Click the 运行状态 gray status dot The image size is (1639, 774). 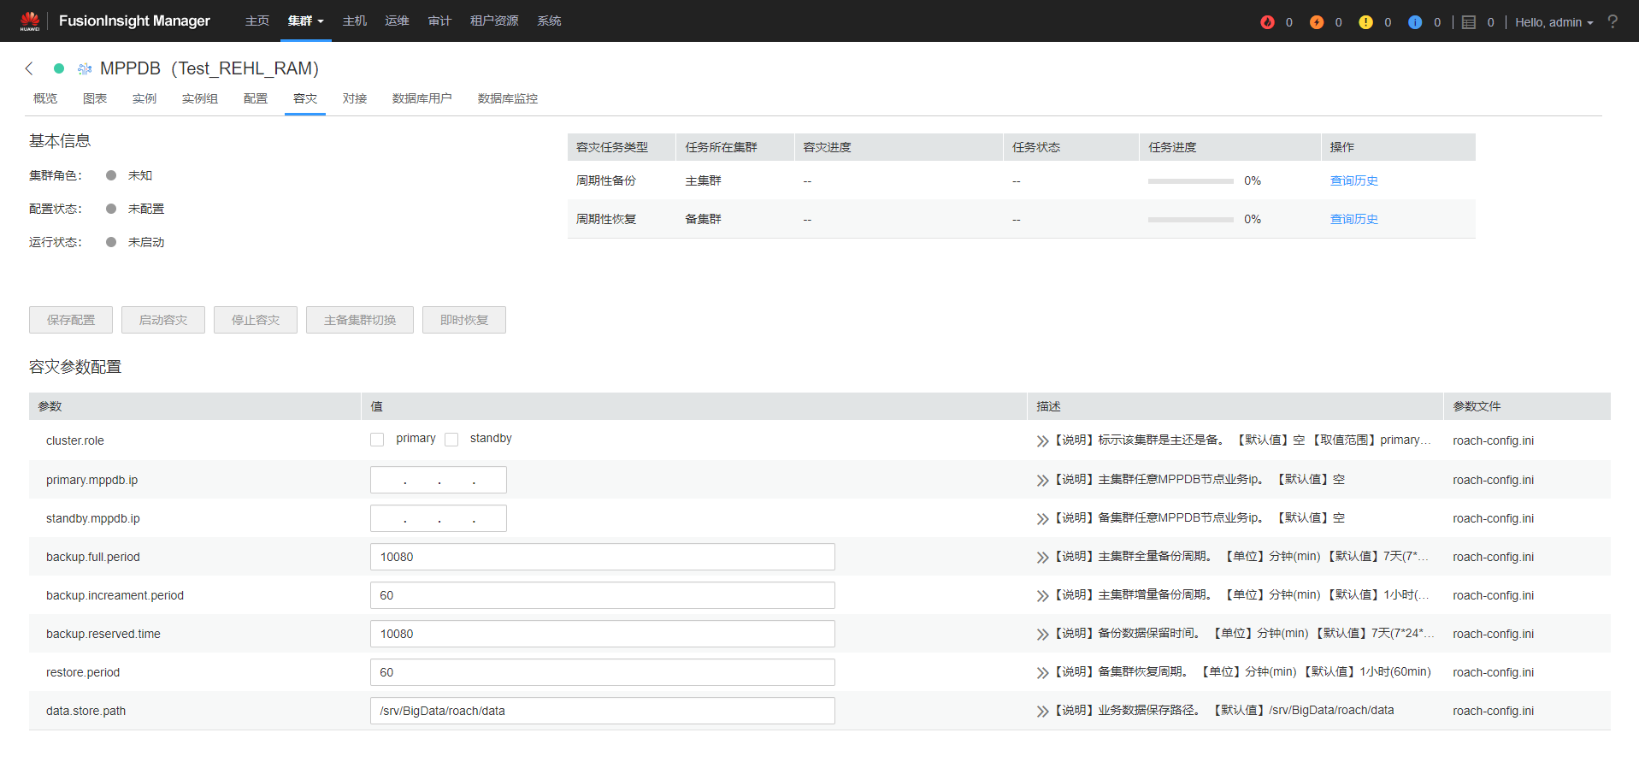click(x=111, y=242)
